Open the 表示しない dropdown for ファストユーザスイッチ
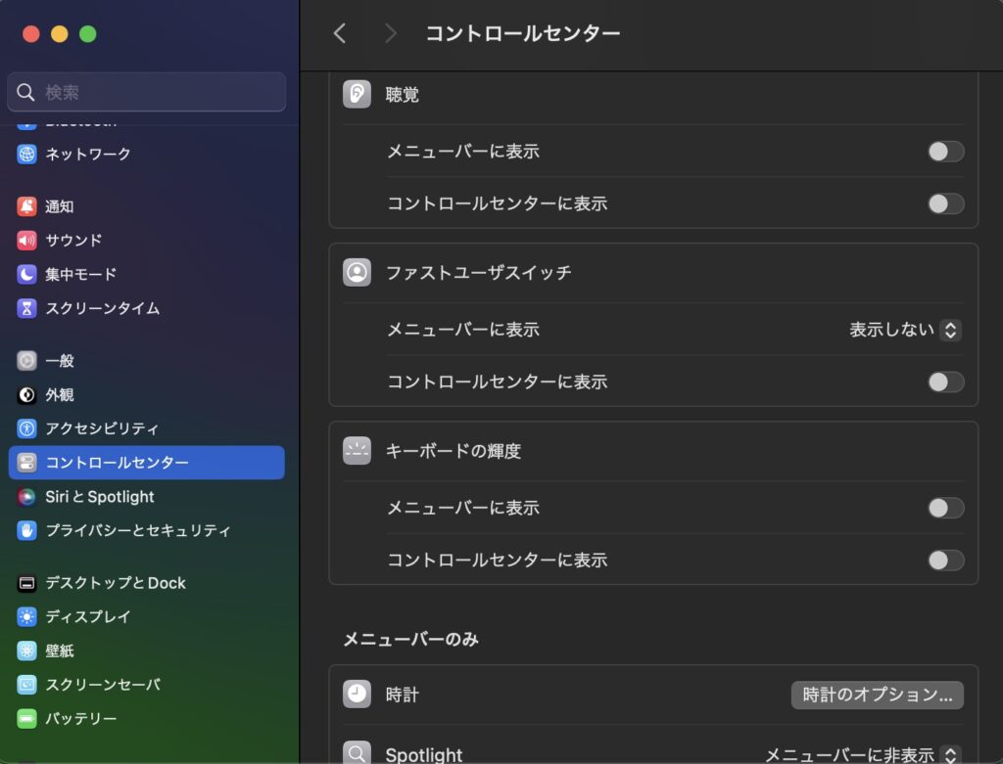The image size is (1003, 764). tap(905, 331)
